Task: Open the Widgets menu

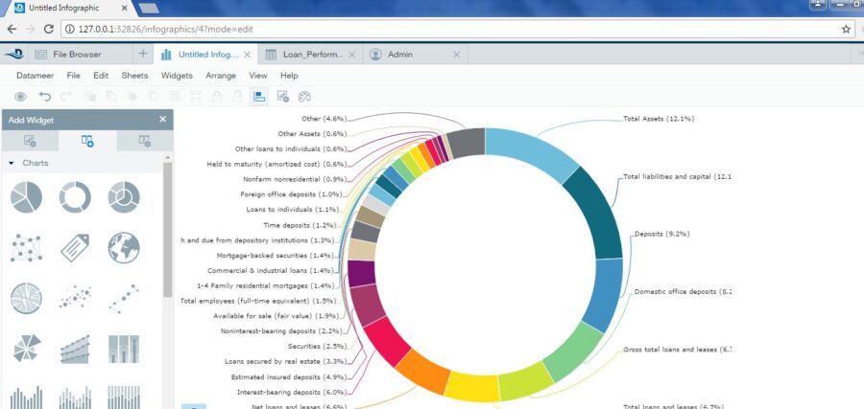Action: coord(177,76)
